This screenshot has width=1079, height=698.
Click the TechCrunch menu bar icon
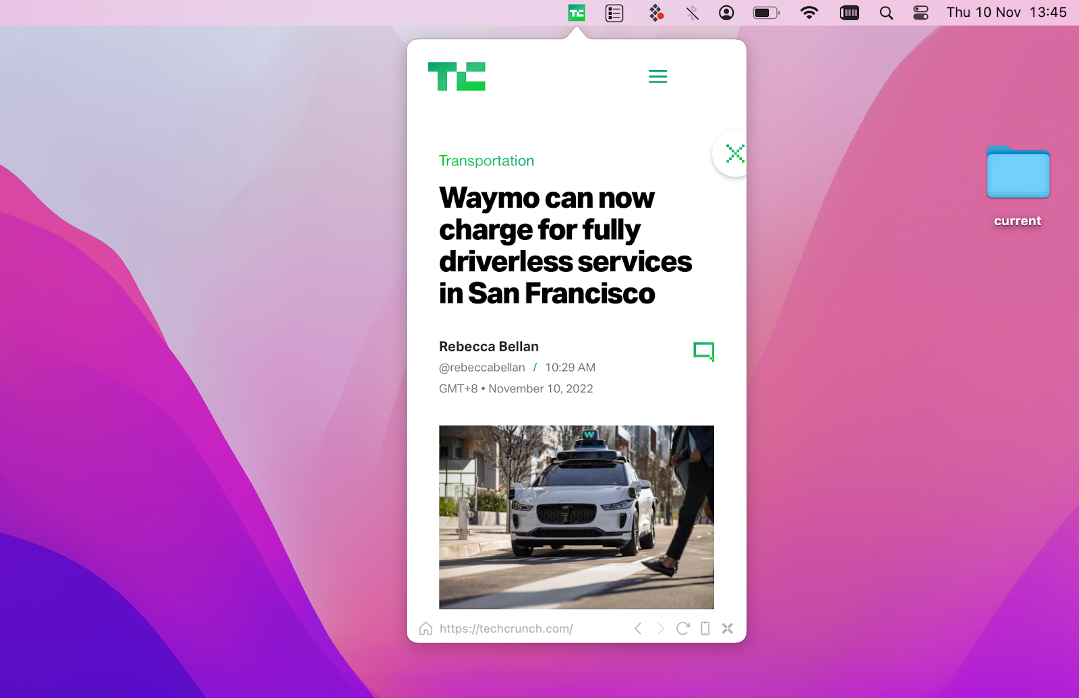577,13
